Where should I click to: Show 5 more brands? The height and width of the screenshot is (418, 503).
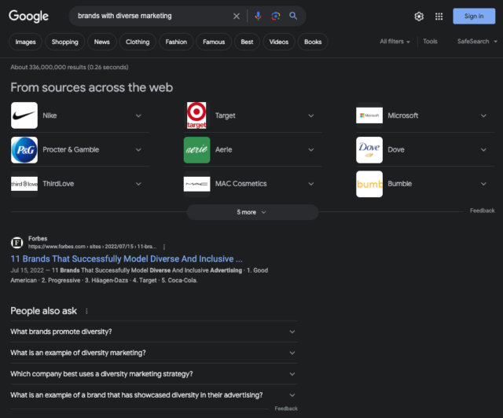(x=252, y=212)
